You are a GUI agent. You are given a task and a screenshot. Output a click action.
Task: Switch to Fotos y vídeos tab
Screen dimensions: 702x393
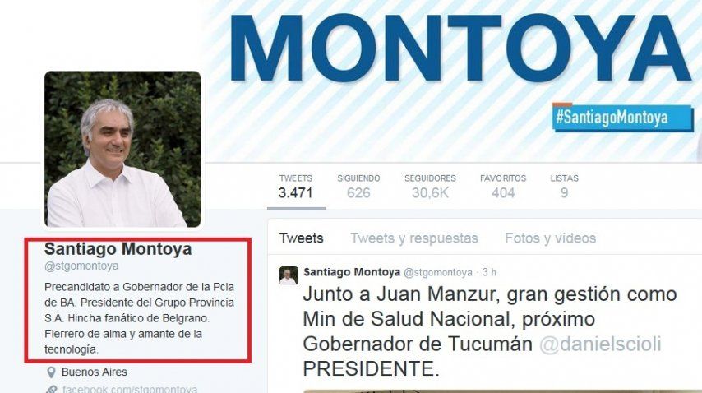[x=550, y=238]
